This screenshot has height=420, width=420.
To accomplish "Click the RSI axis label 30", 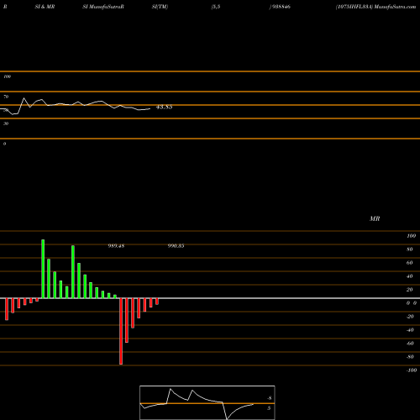I will click(6, 123).
